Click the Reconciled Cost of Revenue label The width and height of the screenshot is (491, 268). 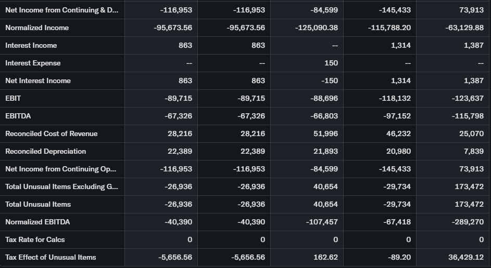[52, 133]
